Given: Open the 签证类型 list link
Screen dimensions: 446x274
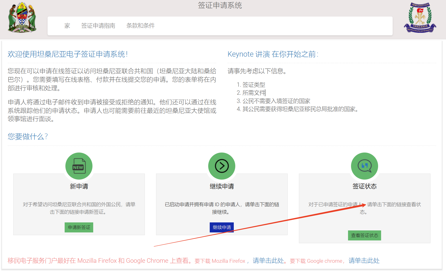Looking at the screenshot, I should (254, 85).
